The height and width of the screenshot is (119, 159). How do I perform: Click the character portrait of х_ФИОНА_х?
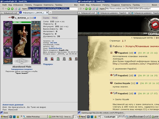coord(22,41)
